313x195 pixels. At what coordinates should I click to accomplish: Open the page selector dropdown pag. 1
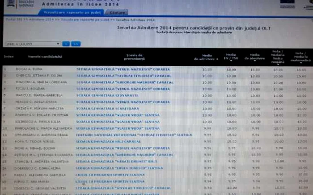(x=33, y=44)
